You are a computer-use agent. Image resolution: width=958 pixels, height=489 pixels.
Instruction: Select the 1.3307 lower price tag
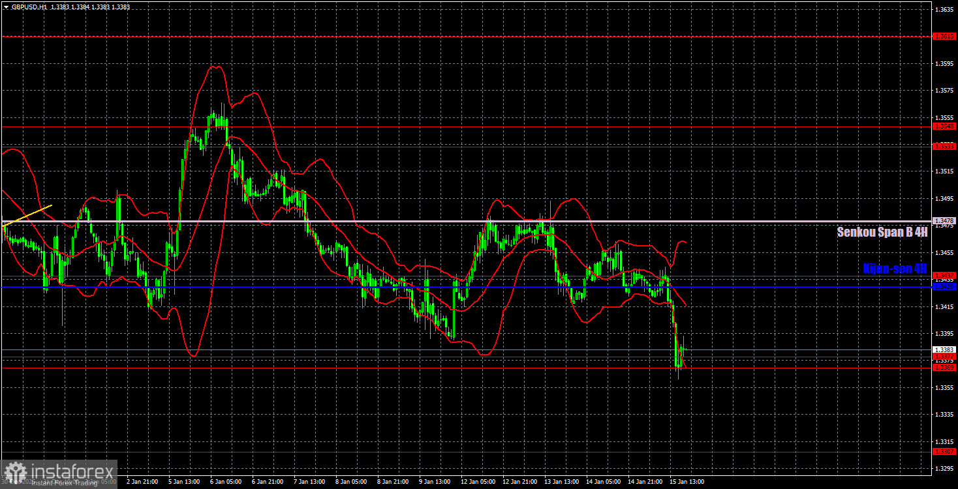[x=945, y=451]
